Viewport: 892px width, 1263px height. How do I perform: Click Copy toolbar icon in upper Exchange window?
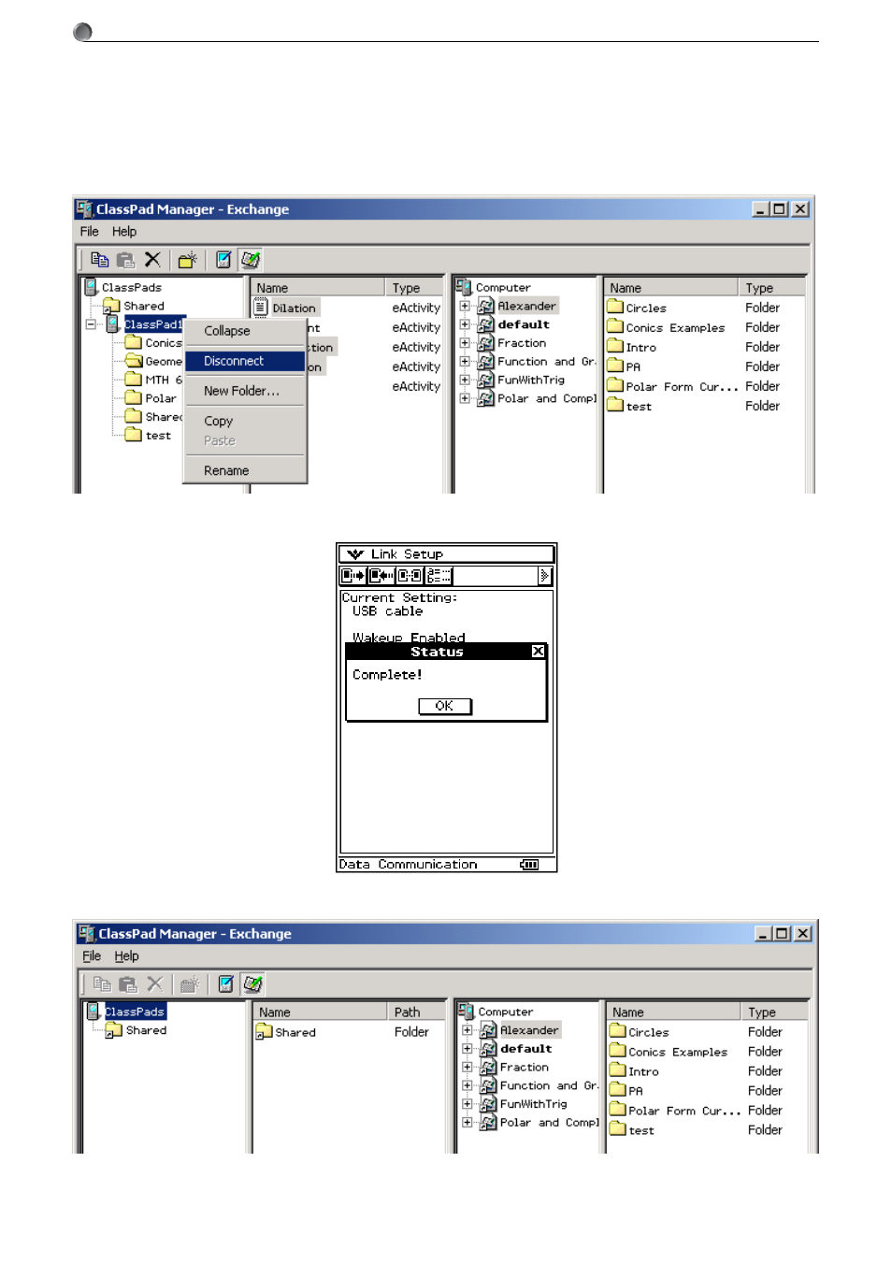[x=99, y=260]
